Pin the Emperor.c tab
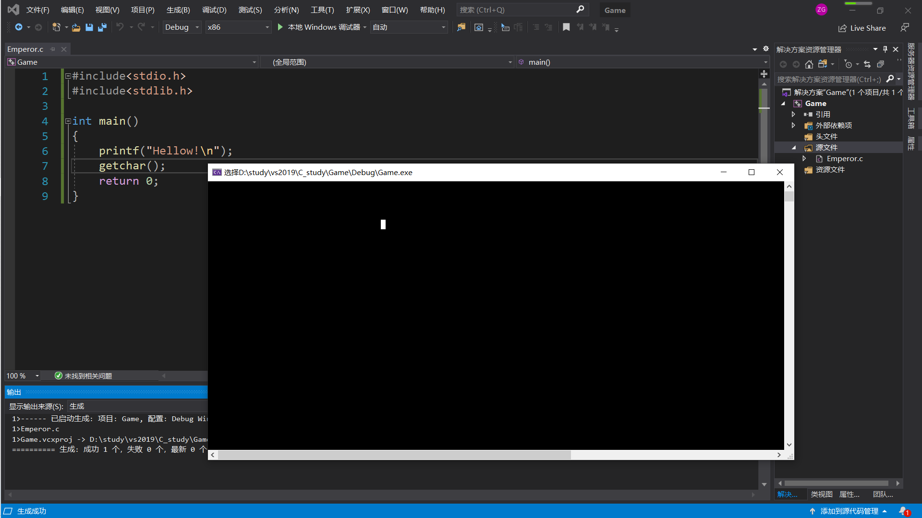Viewport: 922px width, 518px height. coord(53,49)
